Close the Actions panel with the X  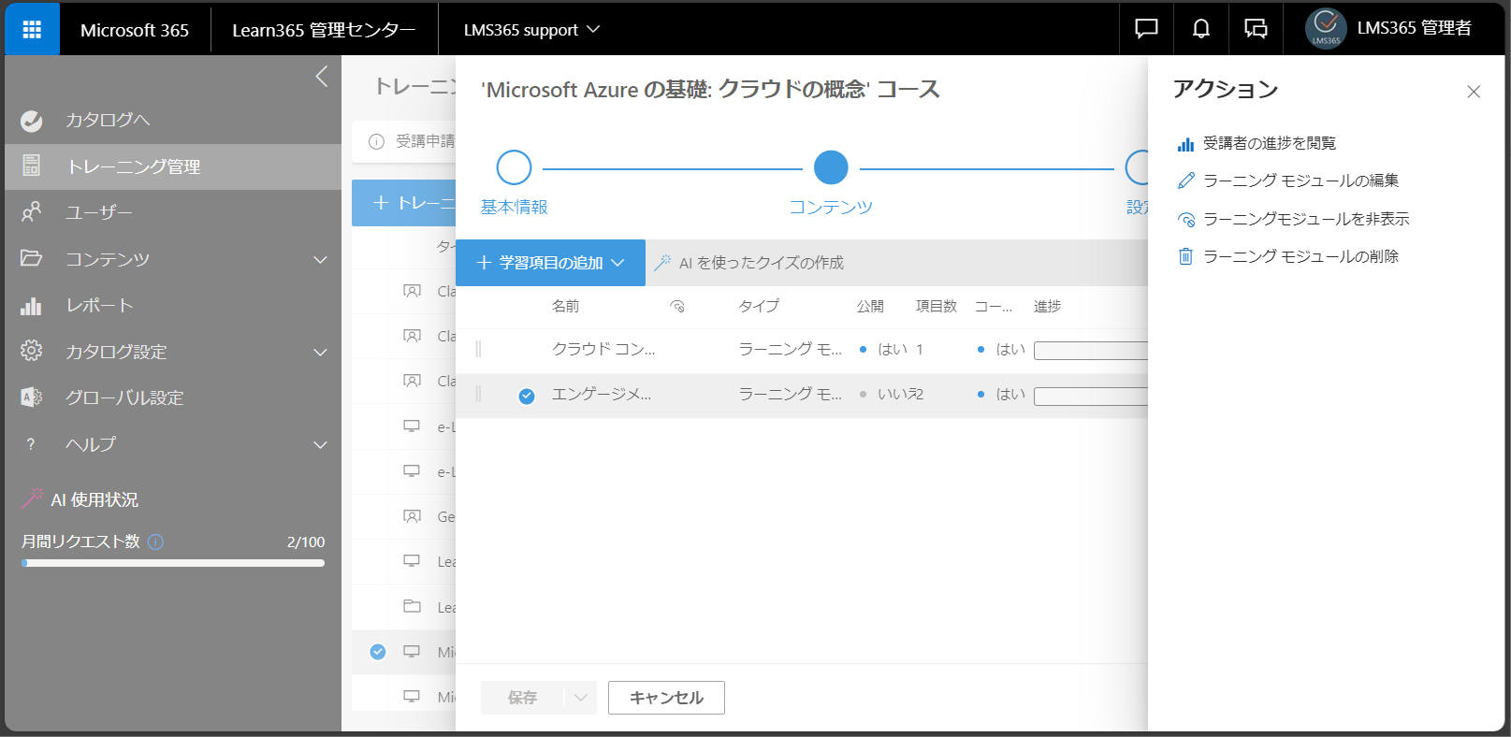click(x=1474, y=92)
